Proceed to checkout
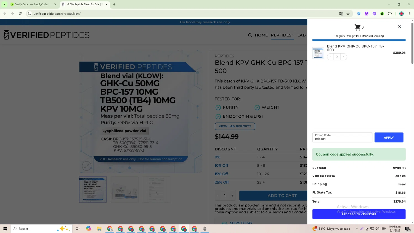Viewport: 414px width, 233px height. (359, 214)
